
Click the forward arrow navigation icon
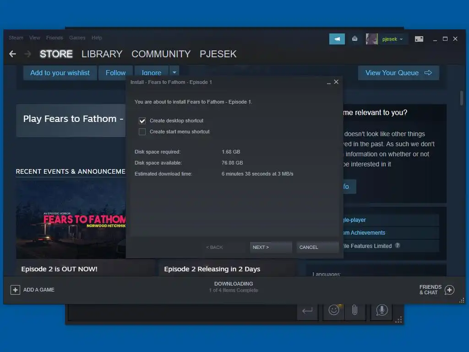[x=27, y=54]
